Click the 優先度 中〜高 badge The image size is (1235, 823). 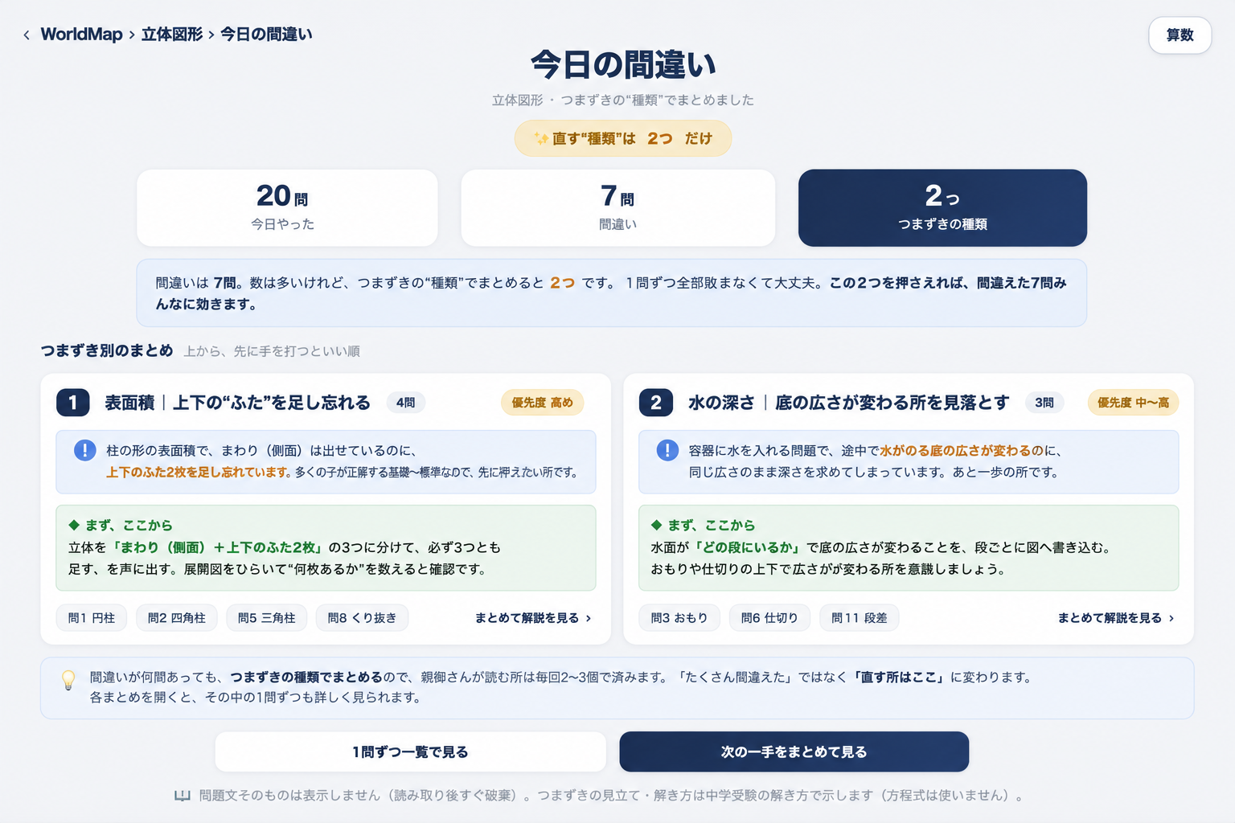point(1133,403)
